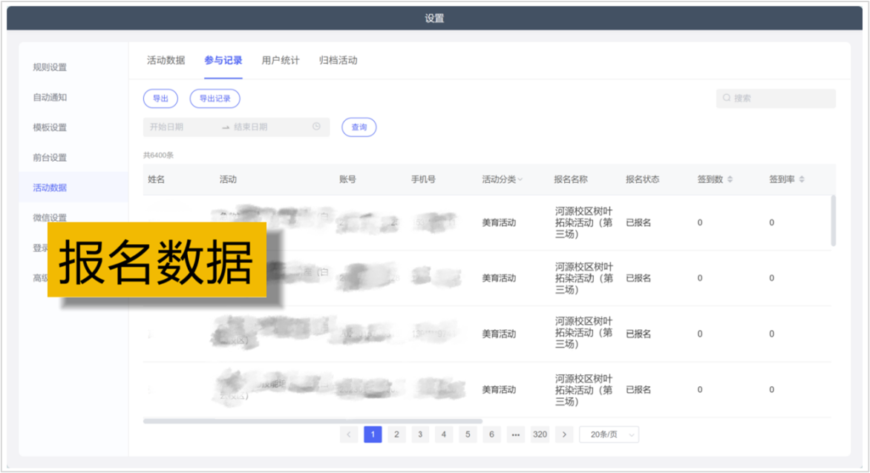Screen dimensions: 870x473
Task: Go to page 3
Action: (x=420, y=434)
